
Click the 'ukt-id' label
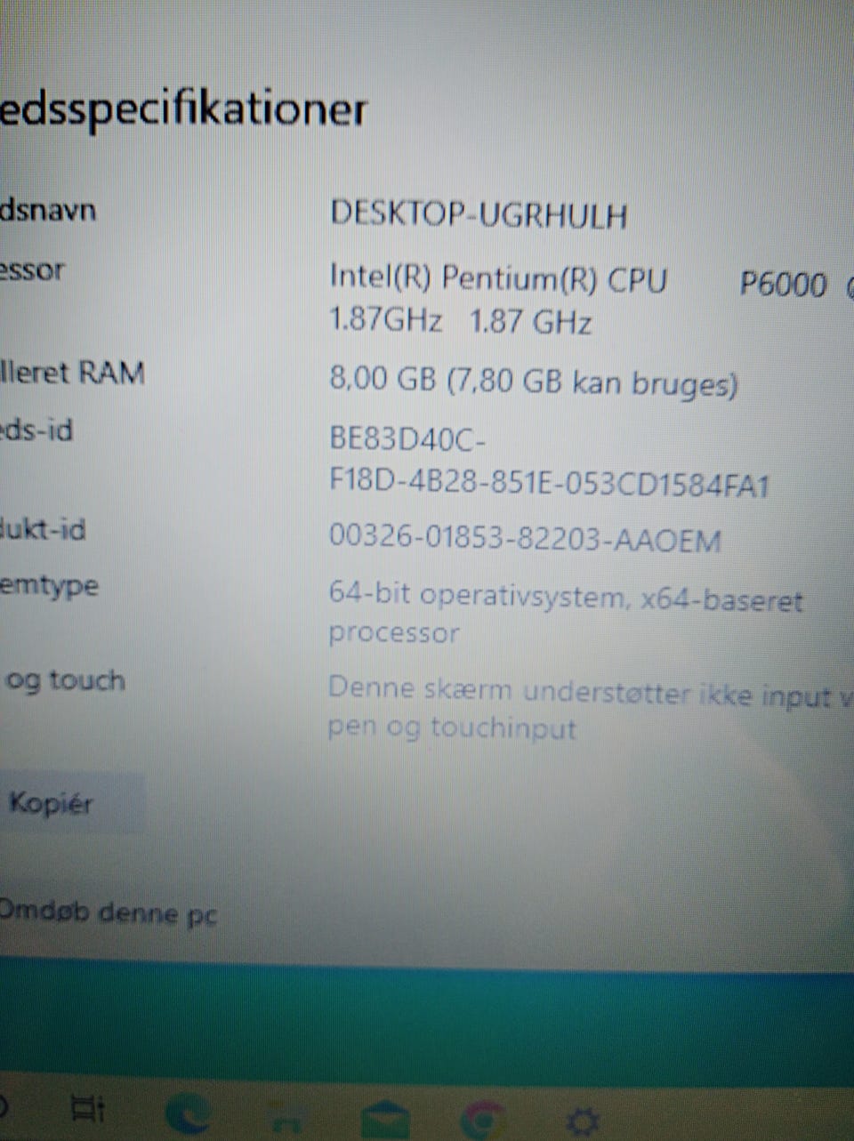(44, 530)
